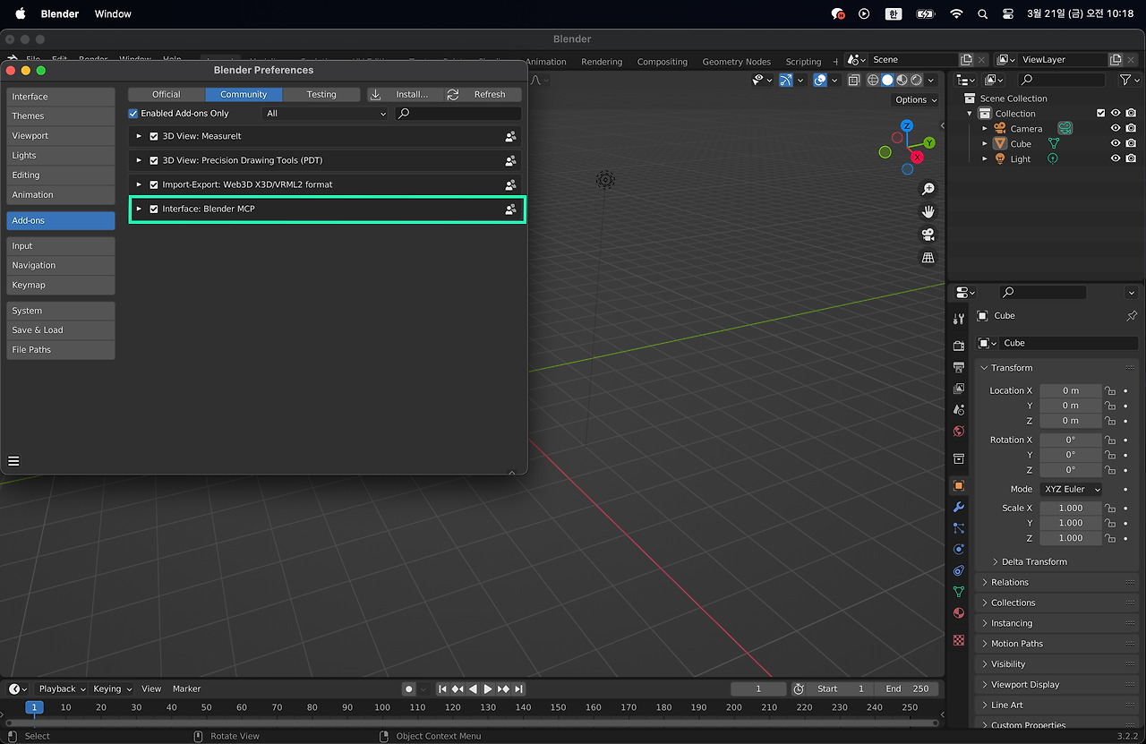Expand the 3D View: MeasureIt add-on details
Screen dimensions: 1146x744
(139, 136)
